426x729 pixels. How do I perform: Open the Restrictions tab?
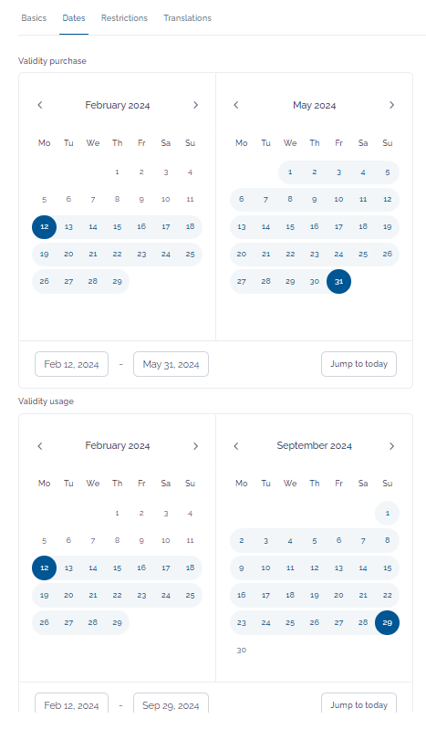coord(124,18)
